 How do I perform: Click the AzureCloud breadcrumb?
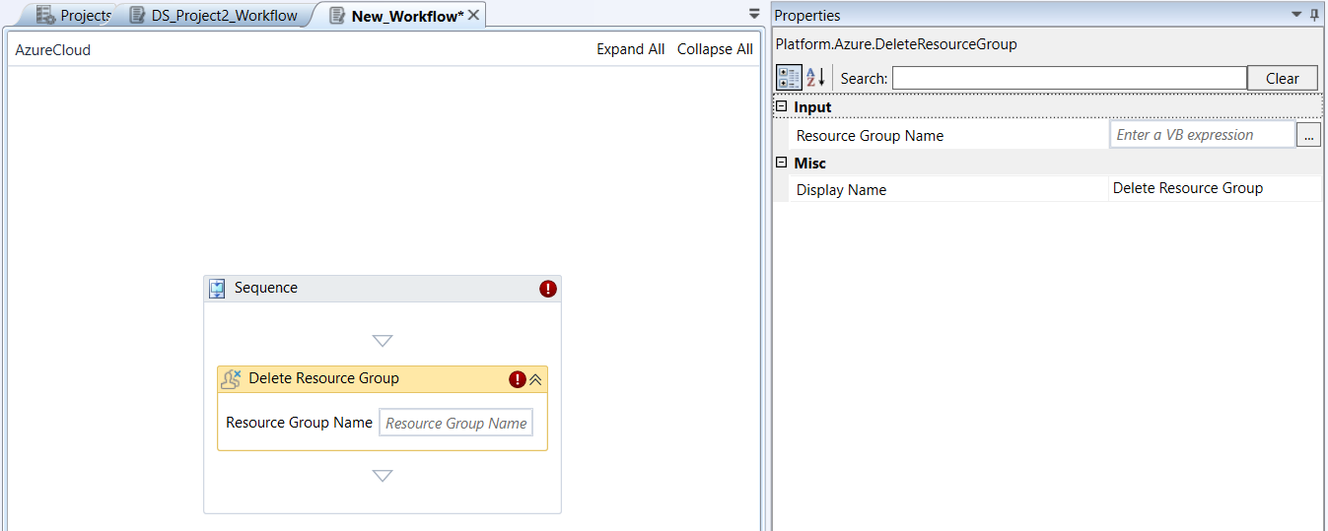tap(53, 49)
